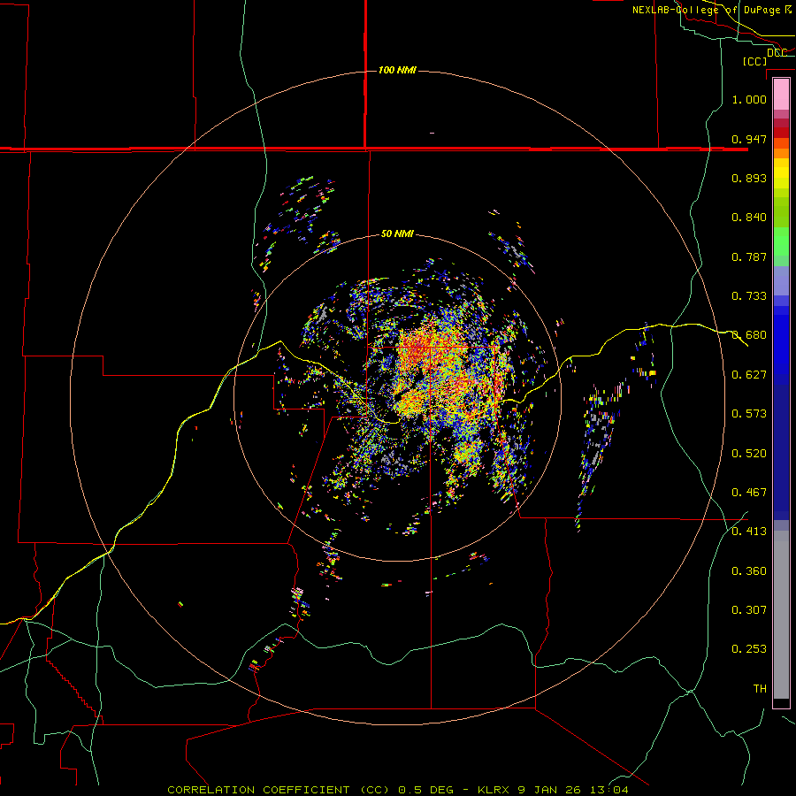Image resolution: width=796 pixels, height=796 pixels.
Task: Click the 0.840 scale value
Action: pyautogui.click(x=749, y=218)
